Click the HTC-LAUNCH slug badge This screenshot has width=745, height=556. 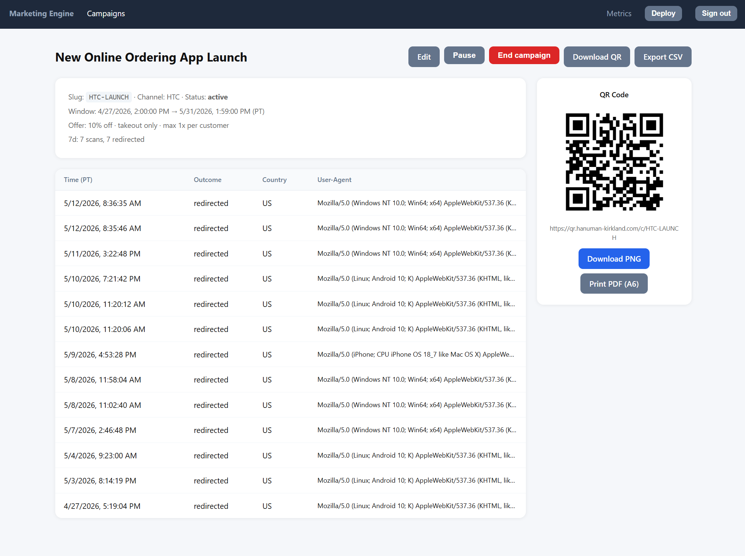click(x=109, y=97)
